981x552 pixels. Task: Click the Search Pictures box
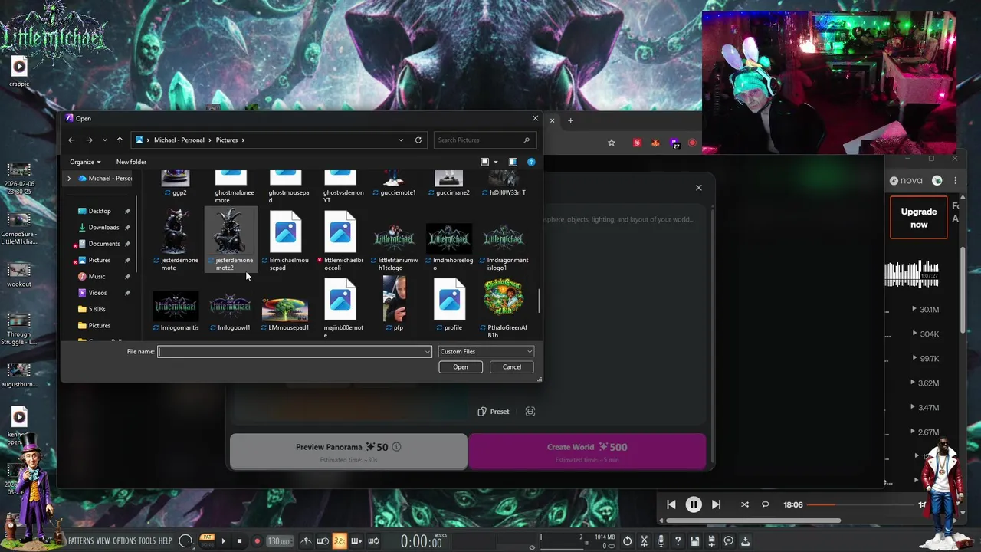[484, 140]
